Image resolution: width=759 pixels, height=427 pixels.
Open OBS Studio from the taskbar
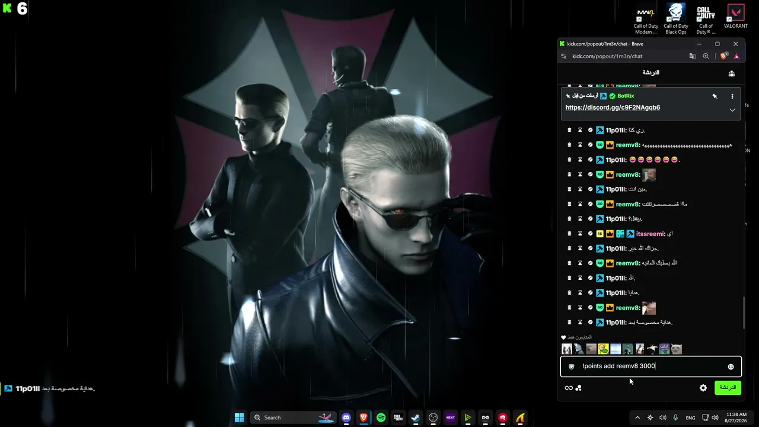[433, 418]
